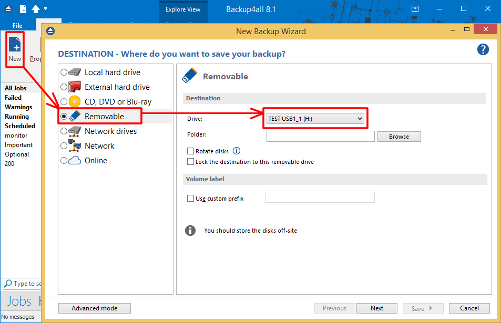
Task: Click the new document quick access icon
Action: click(x=23, y=9)
